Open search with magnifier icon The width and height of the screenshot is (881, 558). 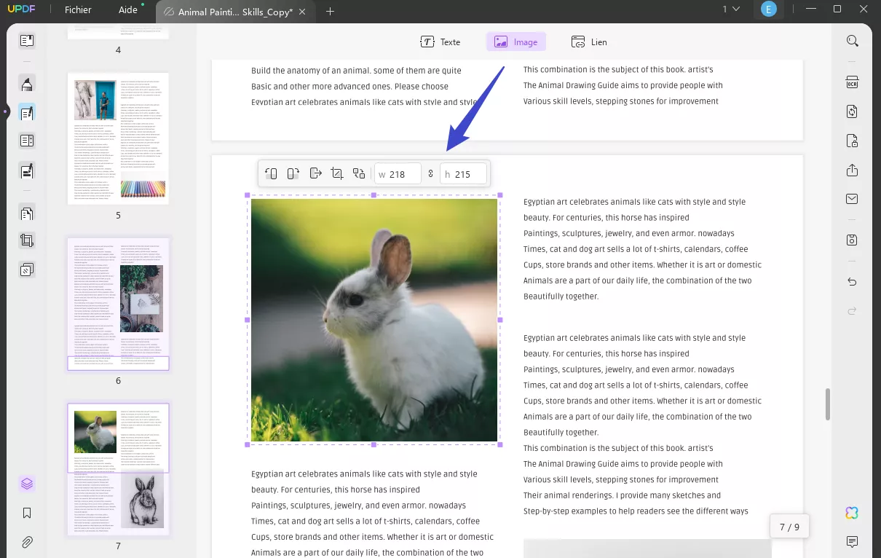(x=853, y=41)
